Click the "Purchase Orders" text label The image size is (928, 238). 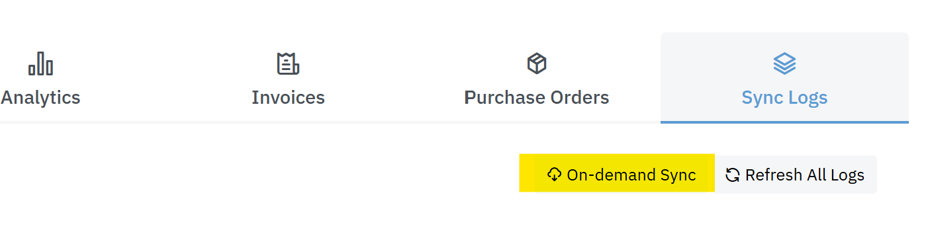tap(537, 98)
